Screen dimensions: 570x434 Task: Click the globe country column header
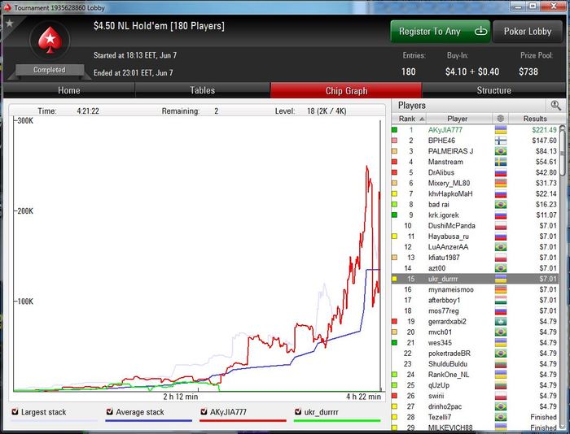501,119
